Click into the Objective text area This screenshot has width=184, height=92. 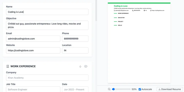click(x=47, y=25)
